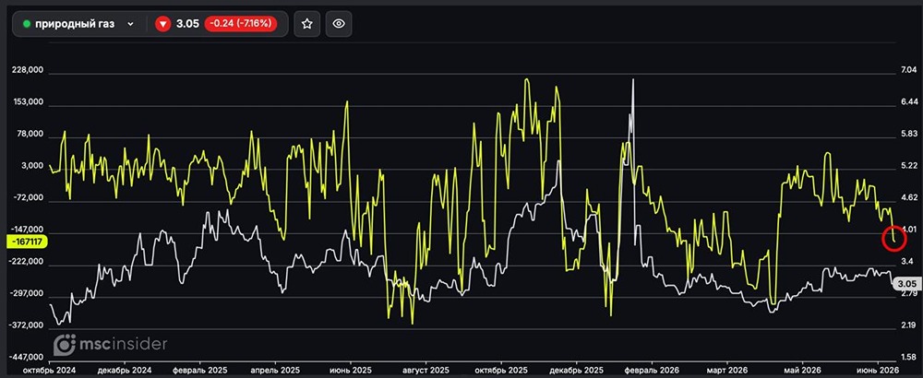Click the green status dot
Screen dimensions: 923x378
pos(27,24)
